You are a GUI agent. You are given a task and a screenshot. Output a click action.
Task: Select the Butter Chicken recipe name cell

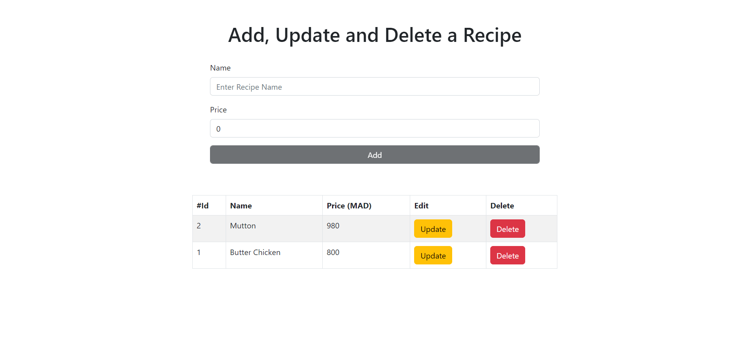tap(255, 252)
